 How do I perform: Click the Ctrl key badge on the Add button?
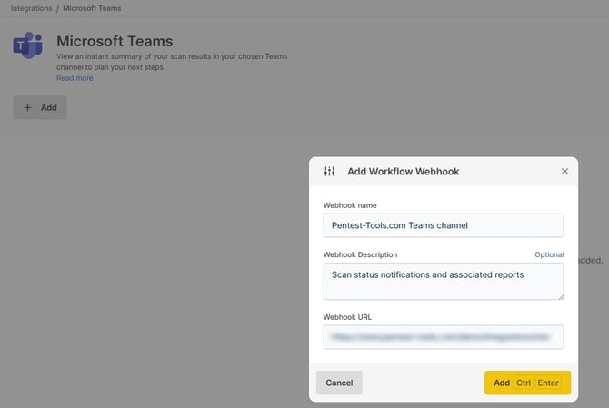point(524,383)
